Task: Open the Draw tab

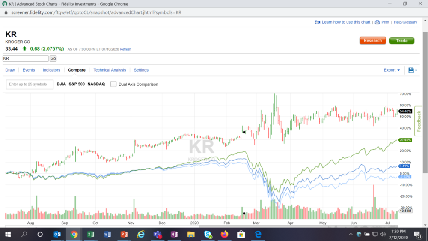Action: click(10, 70)
